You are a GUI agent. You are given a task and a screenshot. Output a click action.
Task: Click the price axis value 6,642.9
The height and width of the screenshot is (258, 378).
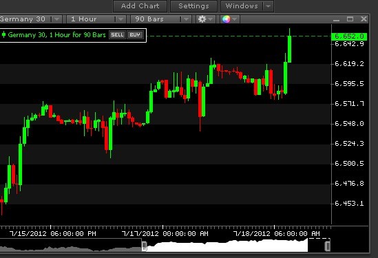[x=349, y=44]
